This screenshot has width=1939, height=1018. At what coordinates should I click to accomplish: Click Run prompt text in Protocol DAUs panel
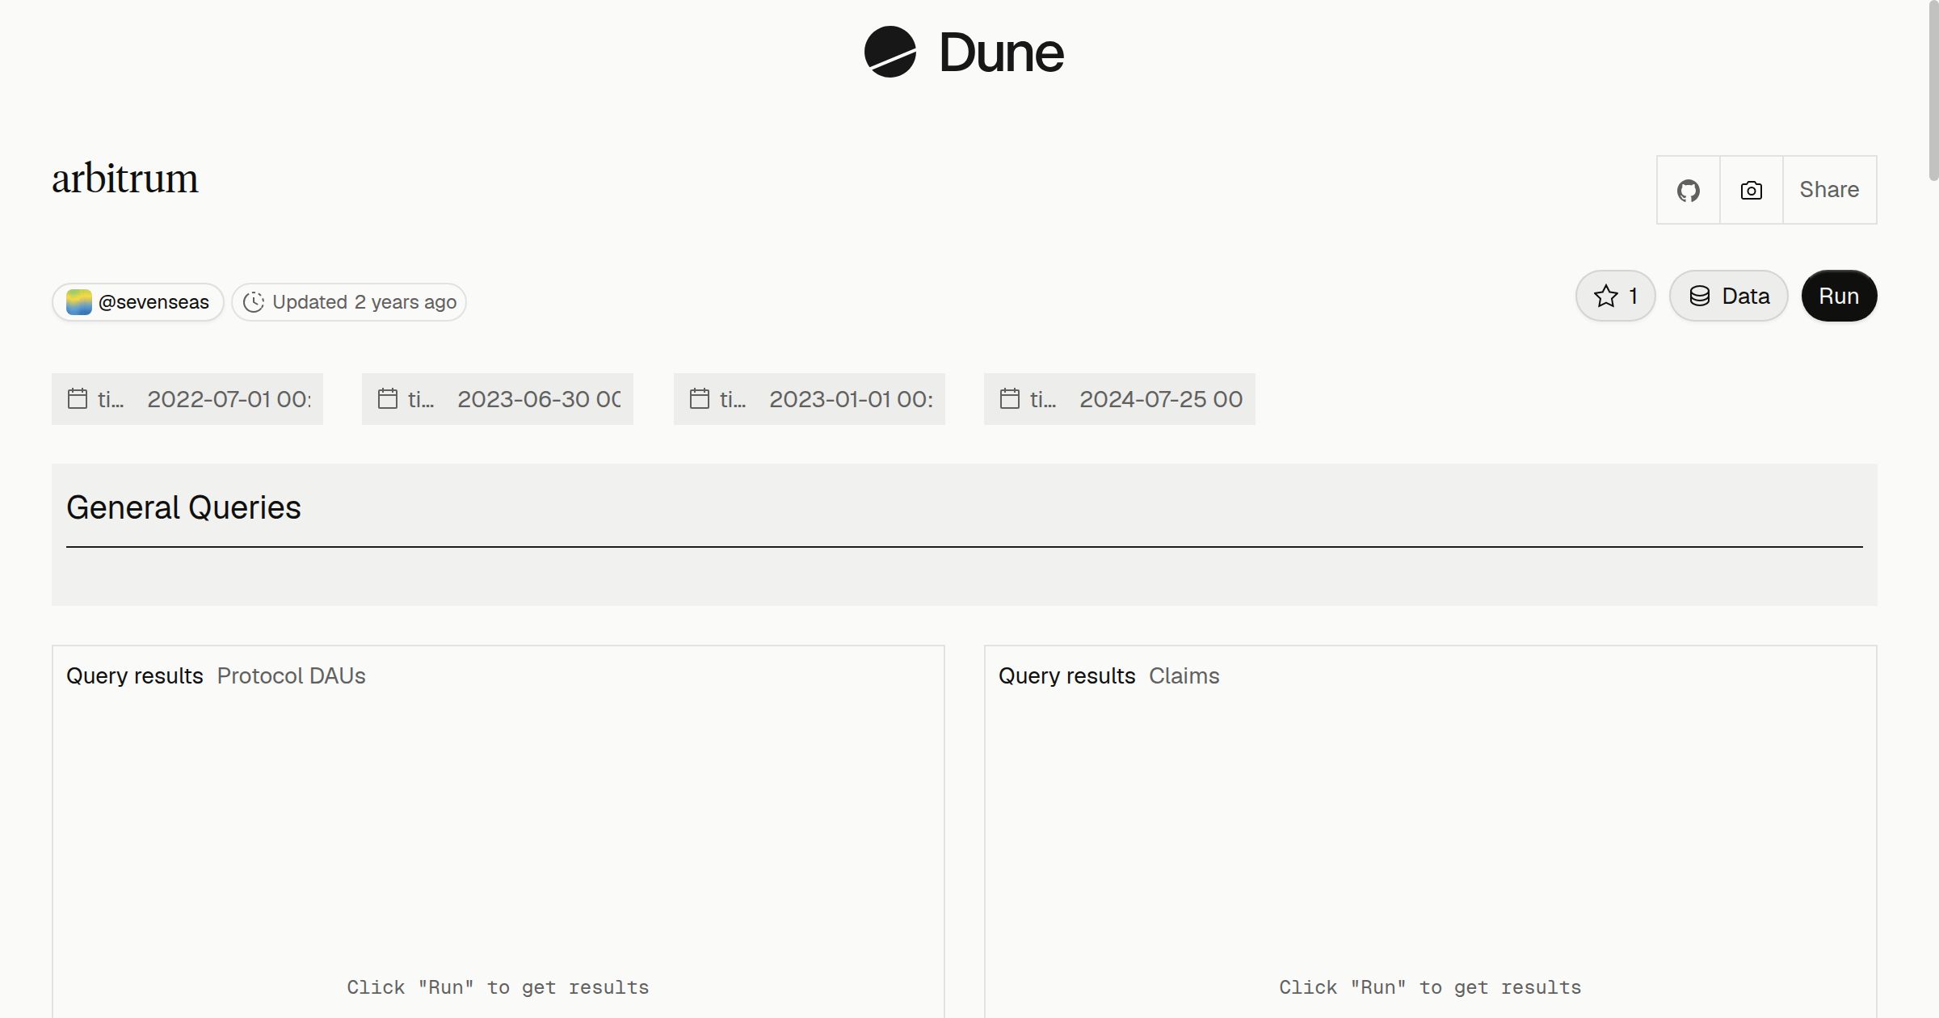498,987
